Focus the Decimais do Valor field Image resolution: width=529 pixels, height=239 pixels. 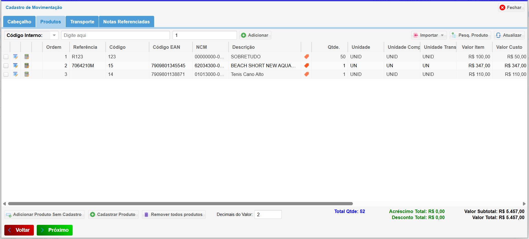click(268, 214)
